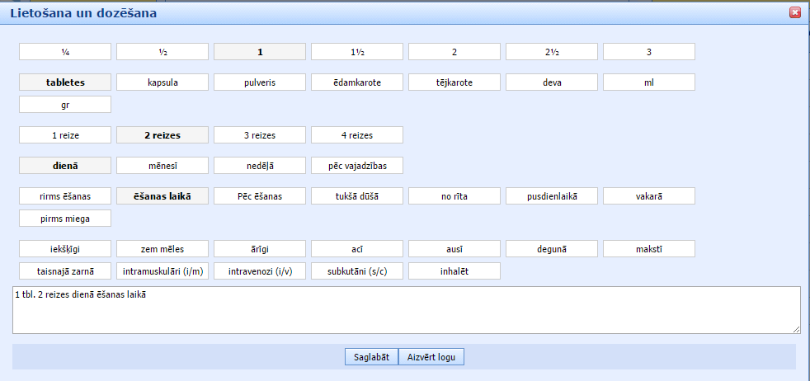Pick dose quantity 3

click(x=649, y=52)
